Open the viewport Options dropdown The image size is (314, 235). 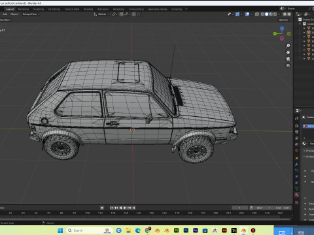[x=285, y=20]
